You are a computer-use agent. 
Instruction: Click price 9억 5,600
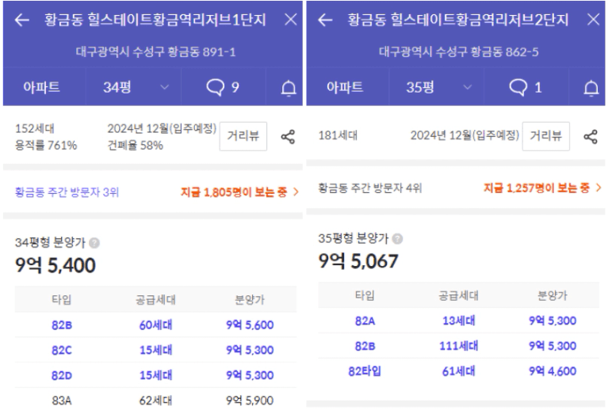250,325
